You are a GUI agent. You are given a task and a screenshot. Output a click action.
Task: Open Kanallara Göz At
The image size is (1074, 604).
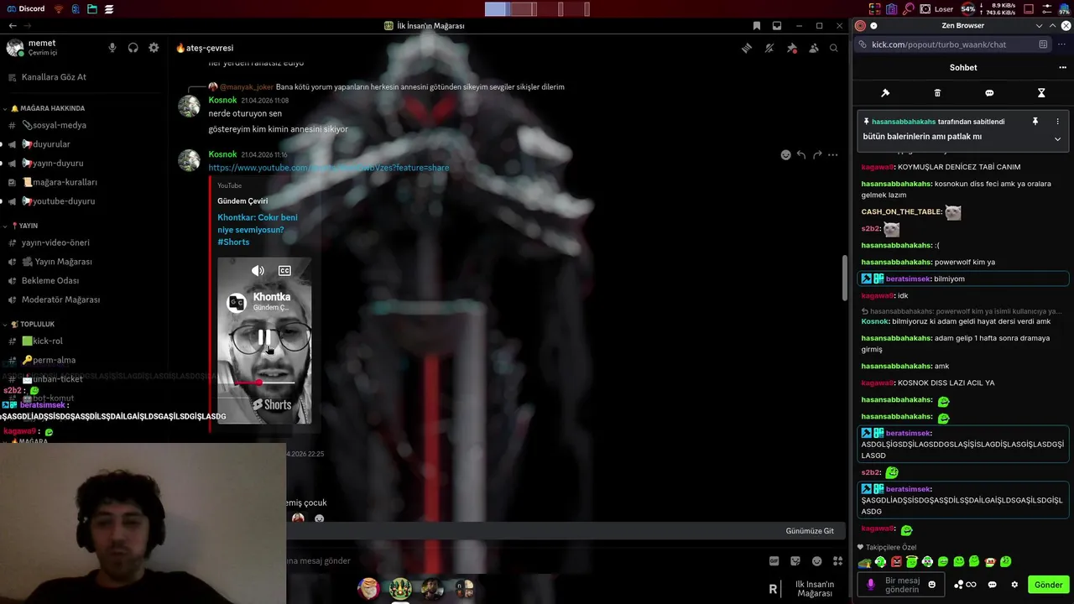click(54, 77)
